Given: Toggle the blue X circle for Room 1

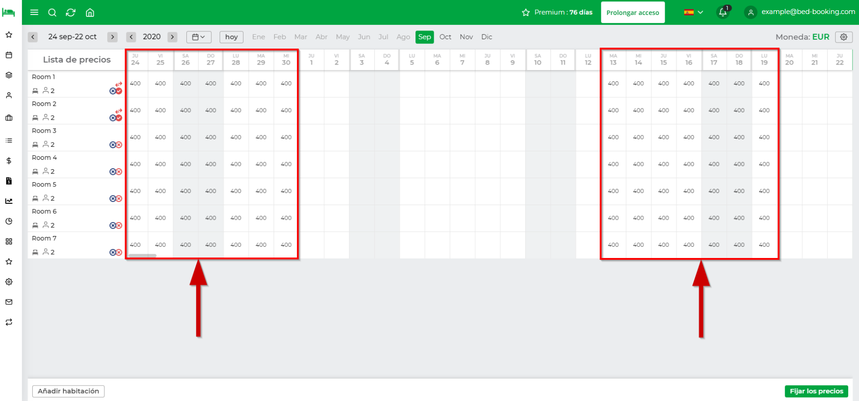Looking at the screenshot, I should point(113,91).
